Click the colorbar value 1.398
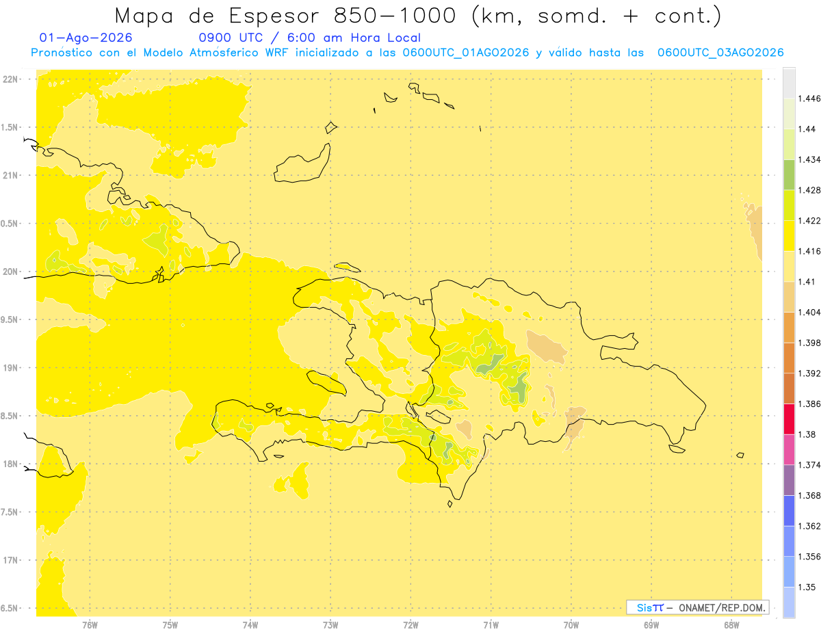This screenshot has width=821, height=634. [809, 343]
